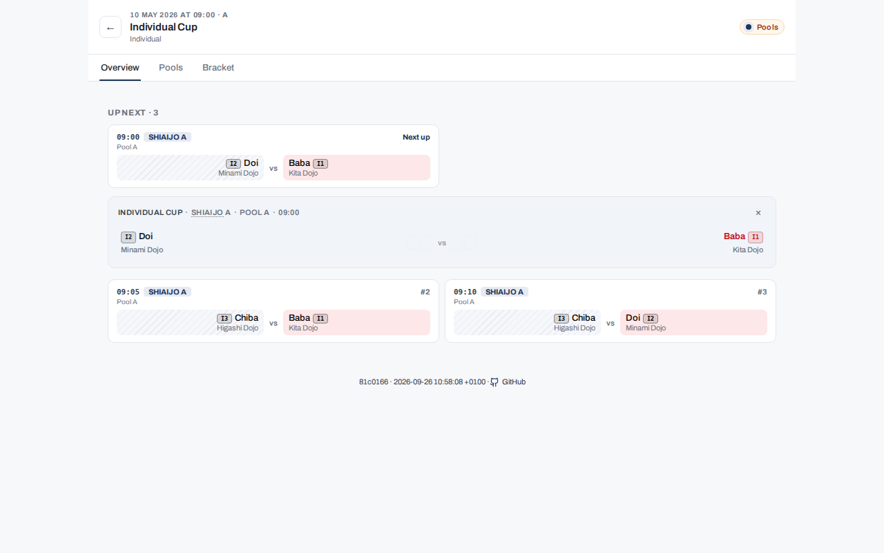Click I2 badge on Next up card
This screenshot has width=884, height=553.
[233, 164]
